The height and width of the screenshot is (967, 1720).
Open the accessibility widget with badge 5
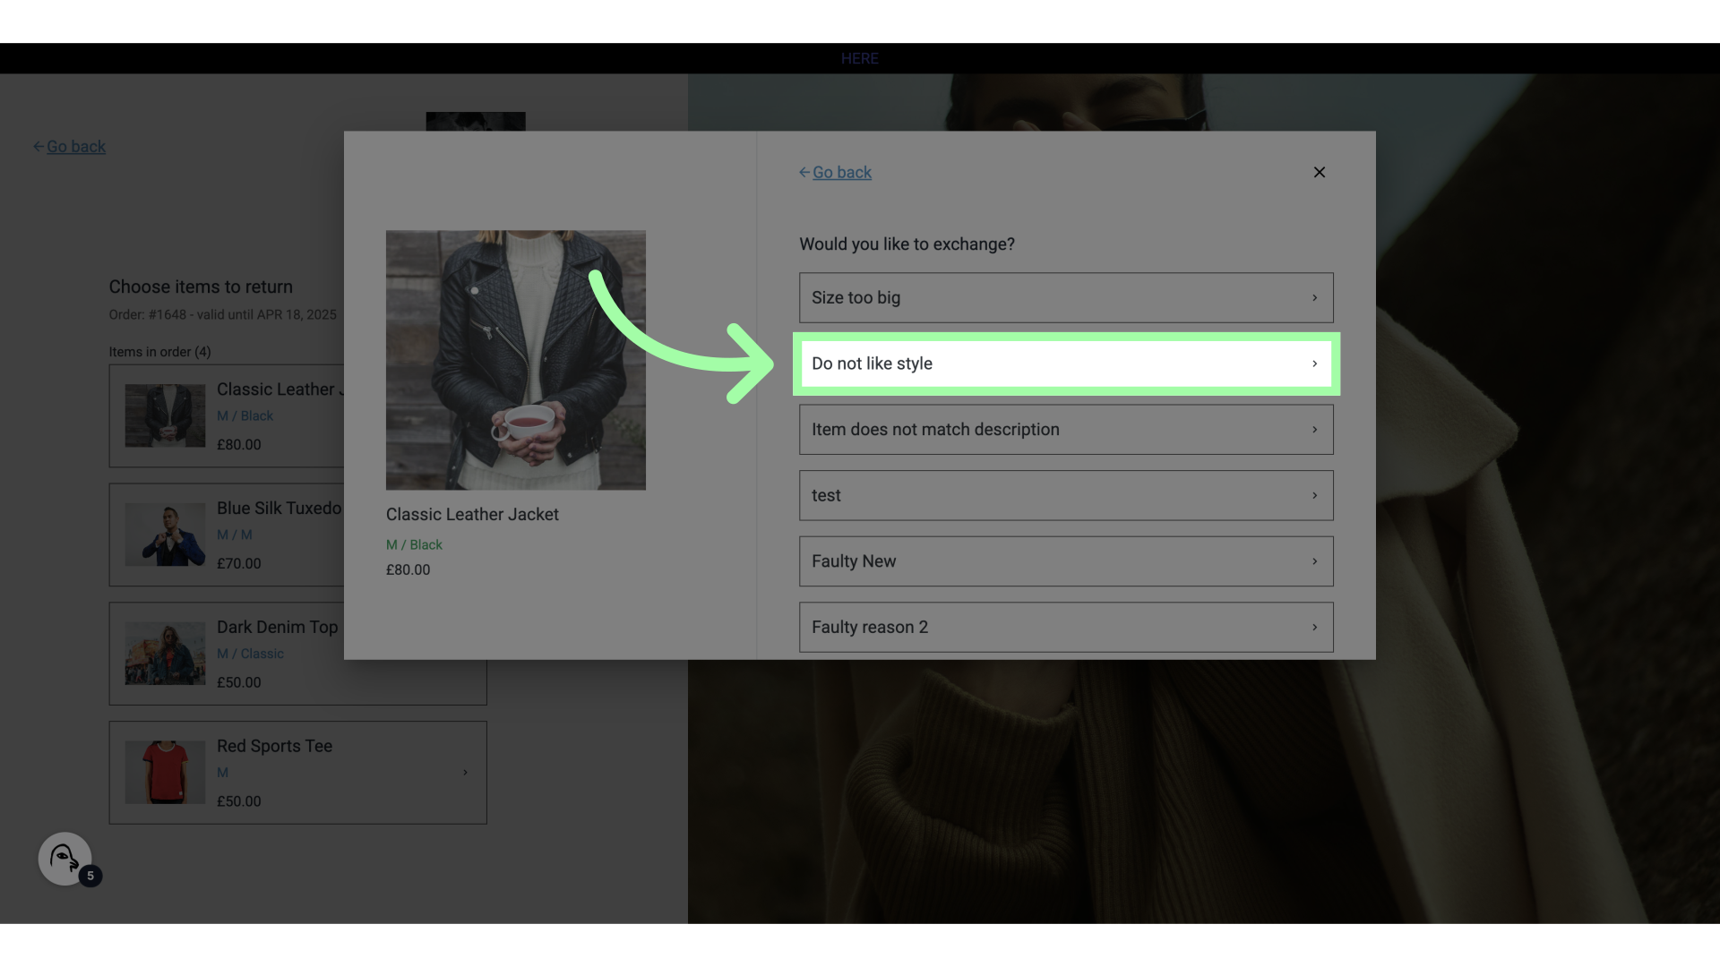point(65,859)
